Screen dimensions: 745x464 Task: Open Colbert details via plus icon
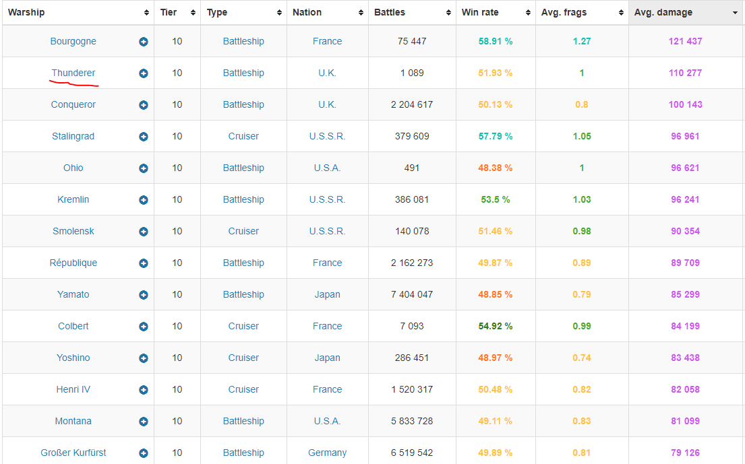click(x=143, y=327)
